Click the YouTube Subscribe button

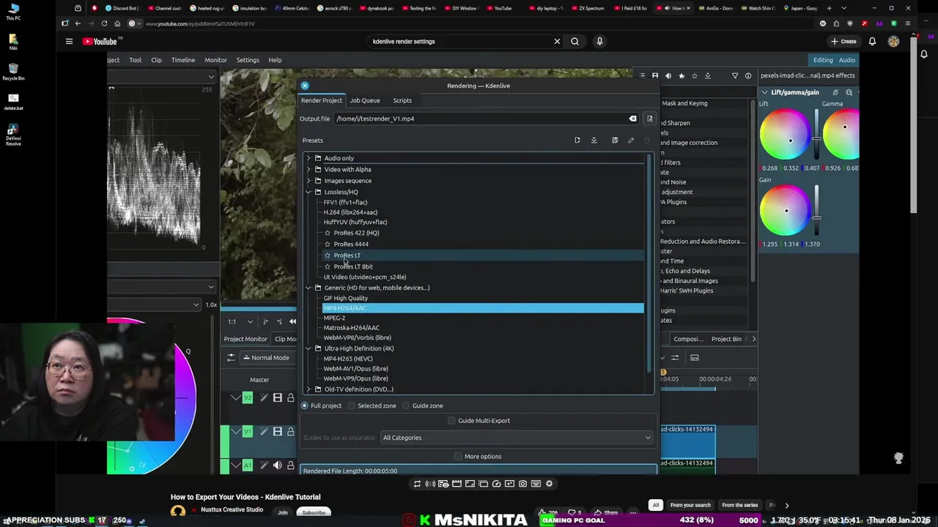pos(314,512)
